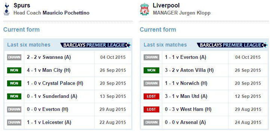
Task: Click LOST badge for Man Utd match
Action: pos(151,96)
